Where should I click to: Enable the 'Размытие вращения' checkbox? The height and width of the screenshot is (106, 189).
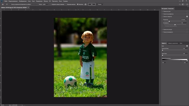click(x=187, y=32)
